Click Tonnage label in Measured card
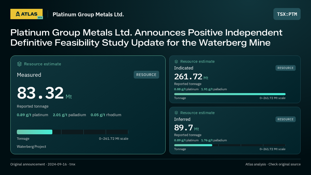 pos(23,139)
